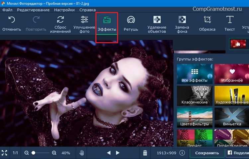Open the Классические effects group
The height and width of the screenshot is (159, 249).
coord(195,96)
